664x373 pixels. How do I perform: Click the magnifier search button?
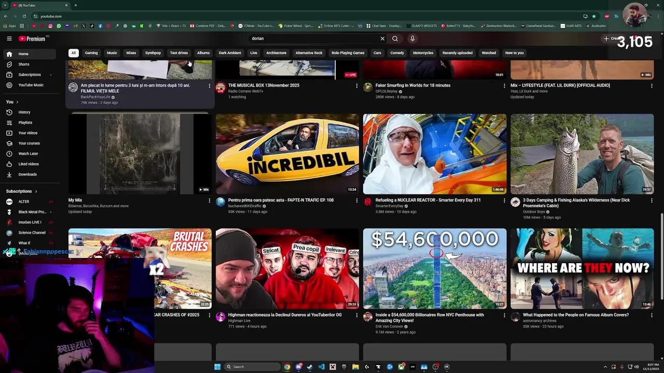point(395,38)
